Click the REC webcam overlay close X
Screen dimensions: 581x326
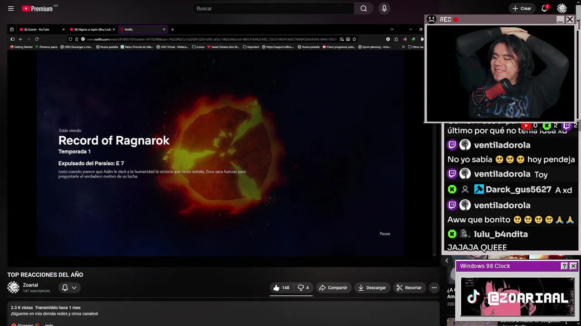coord(570,19)
